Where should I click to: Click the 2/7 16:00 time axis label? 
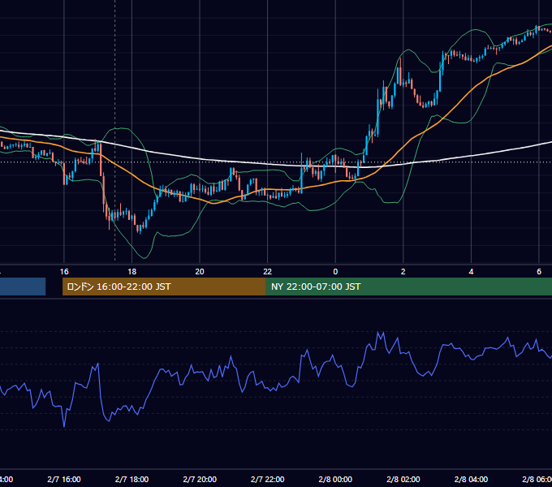pyautogui.click(x=63, y=479)
